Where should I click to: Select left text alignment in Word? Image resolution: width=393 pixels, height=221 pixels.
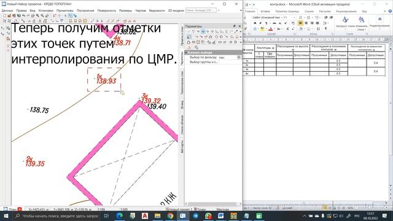pos(300,23)
